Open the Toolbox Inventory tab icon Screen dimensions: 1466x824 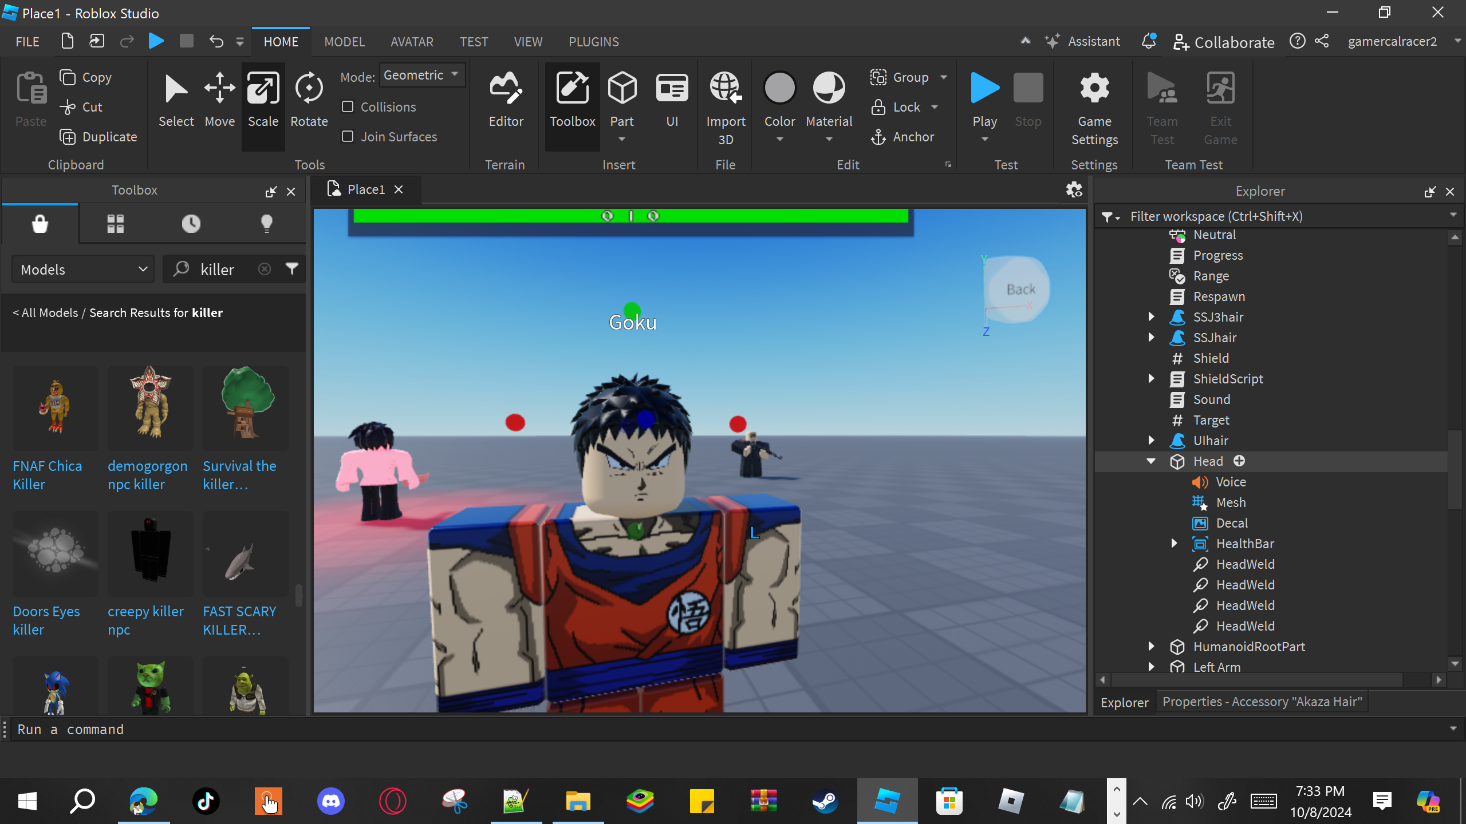point(115,224)
